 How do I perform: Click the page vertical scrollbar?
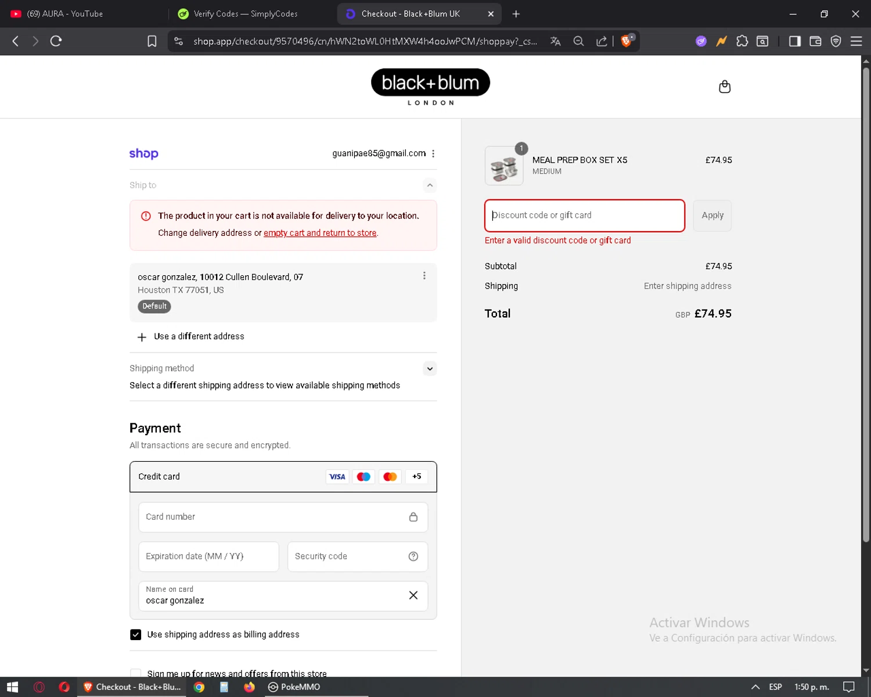(x=866, y=305)
